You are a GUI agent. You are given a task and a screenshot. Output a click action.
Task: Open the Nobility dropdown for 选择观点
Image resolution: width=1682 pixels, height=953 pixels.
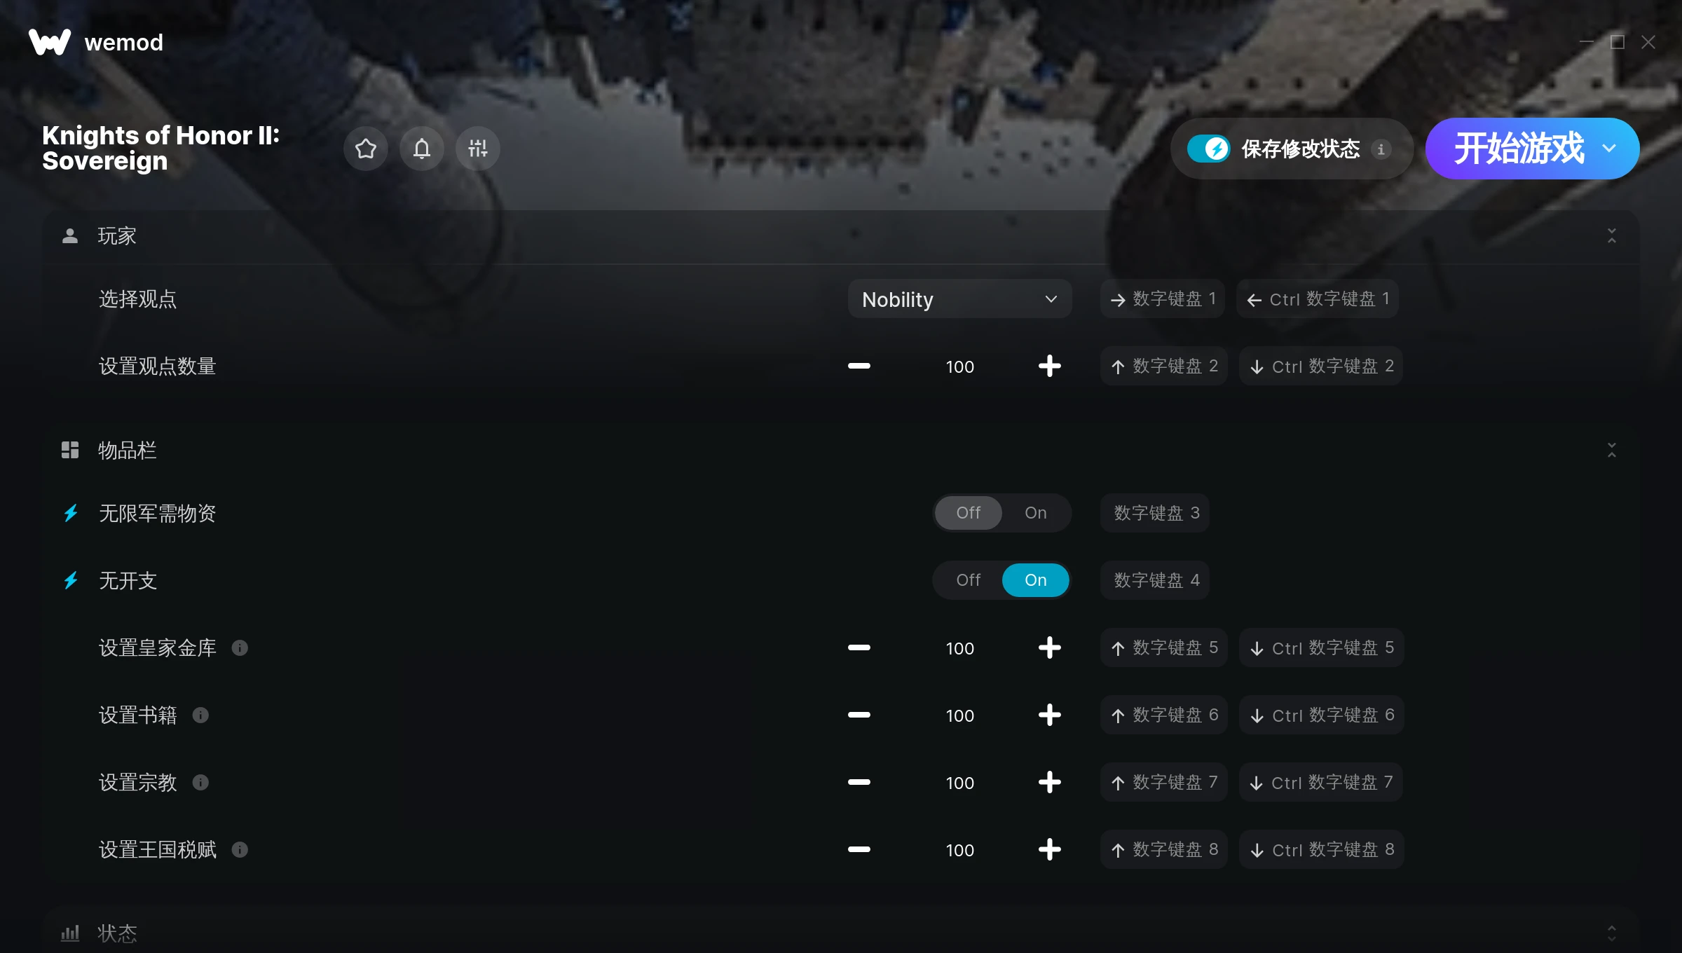pos(959,299)
